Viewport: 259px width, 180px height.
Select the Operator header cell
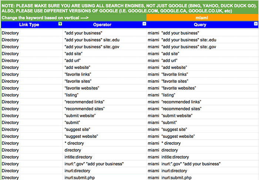[x=104, y=25]
